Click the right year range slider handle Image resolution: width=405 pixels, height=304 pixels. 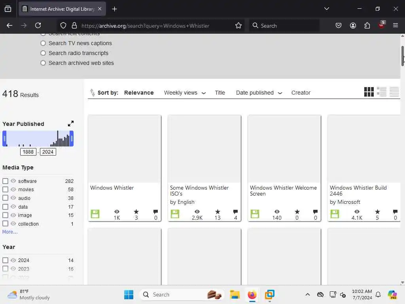(72, 138)
